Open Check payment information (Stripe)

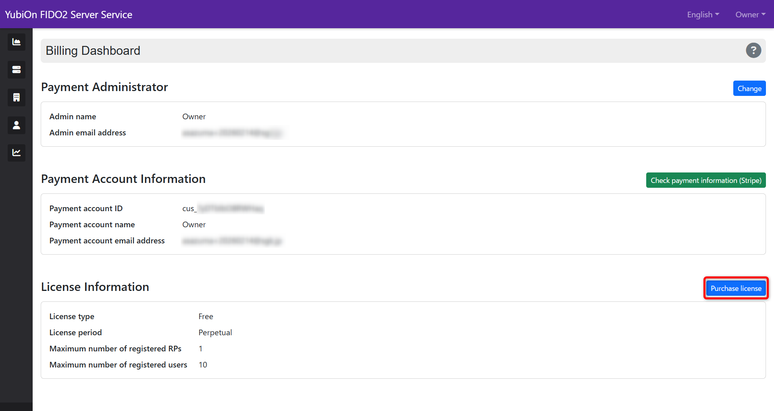[x=706, y=180]
